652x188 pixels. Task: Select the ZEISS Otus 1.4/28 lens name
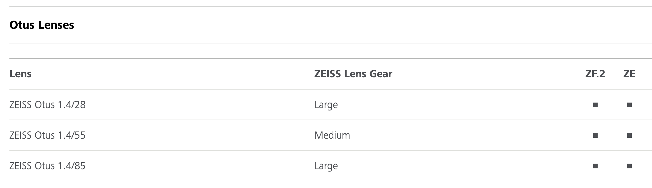[47, 105]
